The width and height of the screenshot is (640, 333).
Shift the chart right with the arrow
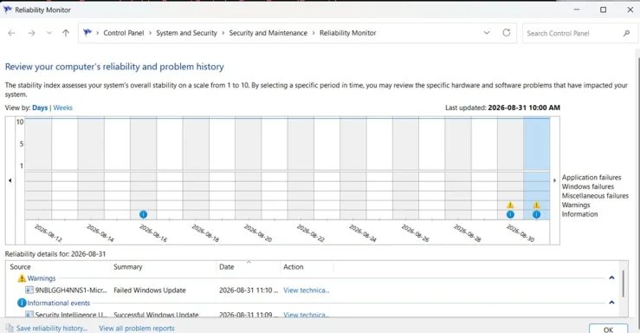(x=554, y=180)
